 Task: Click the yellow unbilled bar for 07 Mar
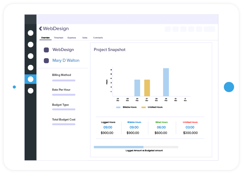point(147,88)
